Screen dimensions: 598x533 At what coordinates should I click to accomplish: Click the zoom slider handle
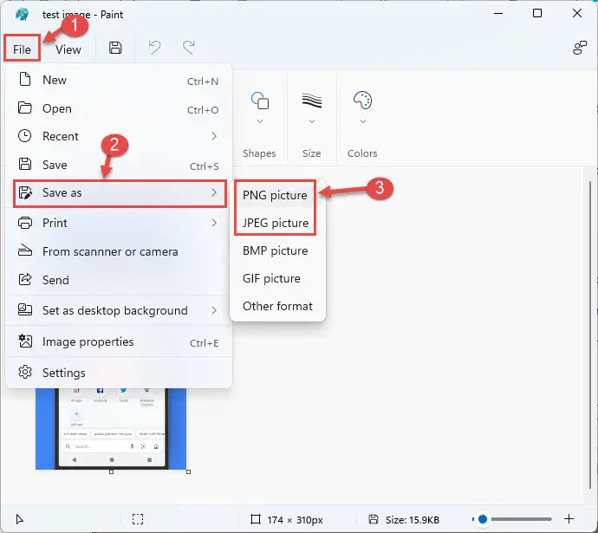click(x=483, y=519)
